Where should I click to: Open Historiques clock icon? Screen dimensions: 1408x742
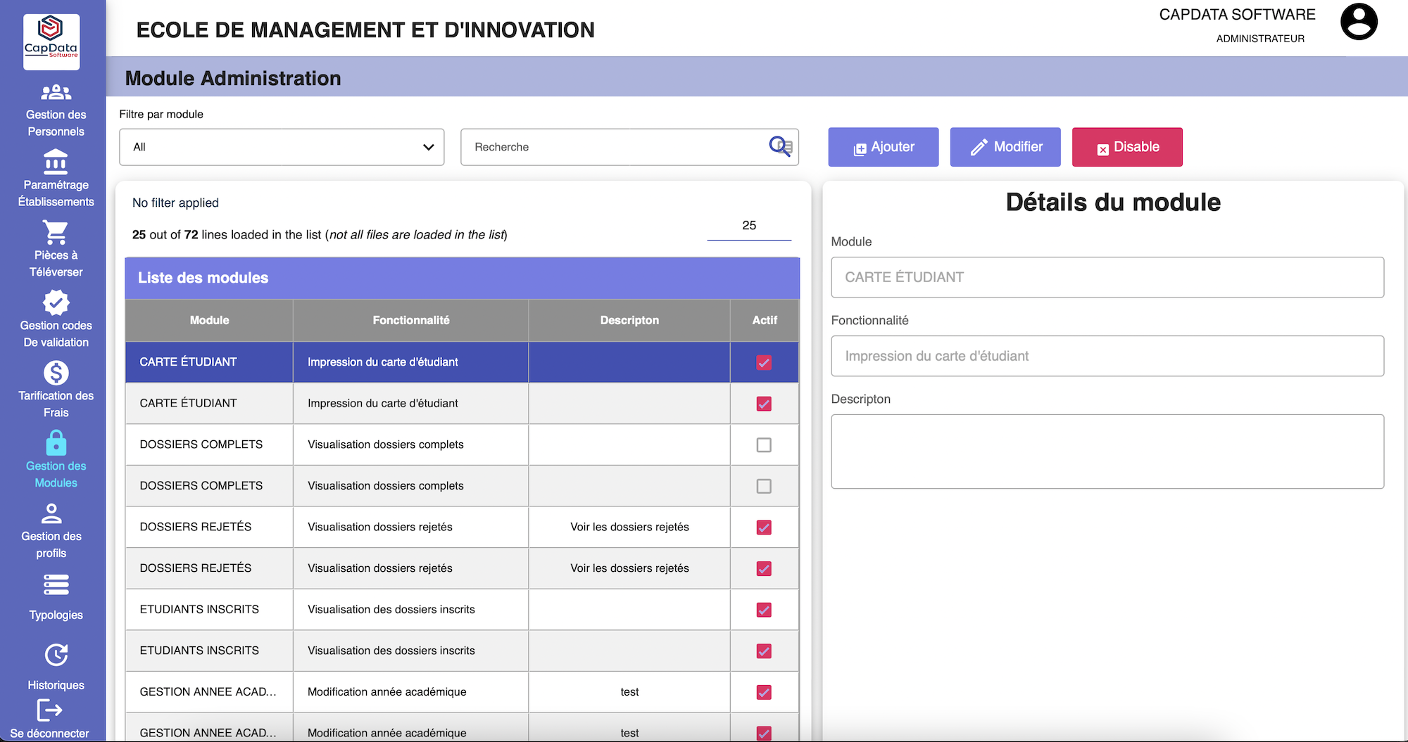(56, 655)
